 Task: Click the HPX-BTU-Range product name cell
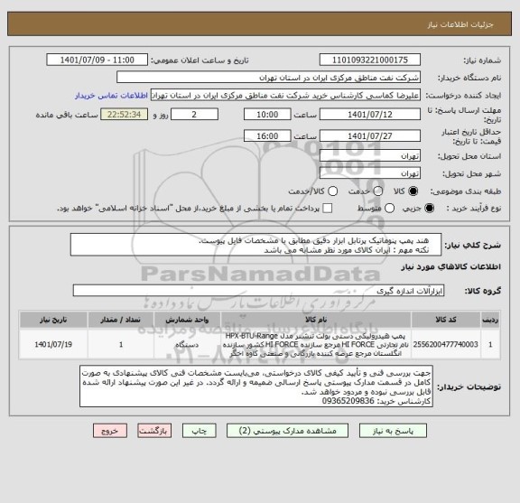[x=316, y=344]
